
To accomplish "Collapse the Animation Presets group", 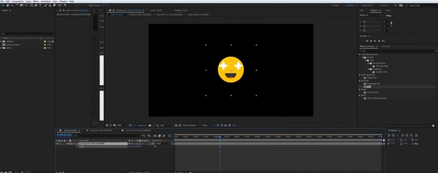I will 360,54.
